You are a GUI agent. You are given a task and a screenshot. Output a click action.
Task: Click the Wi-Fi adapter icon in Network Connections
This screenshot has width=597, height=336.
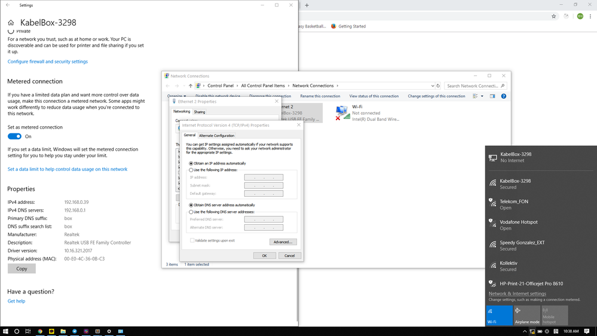point(342,113)
